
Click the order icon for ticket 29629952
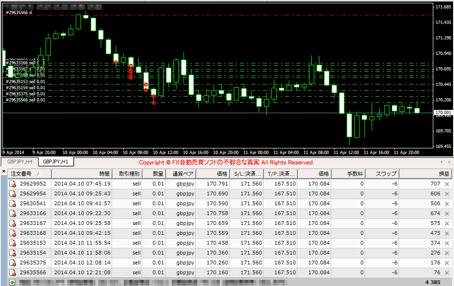(13, 184)
